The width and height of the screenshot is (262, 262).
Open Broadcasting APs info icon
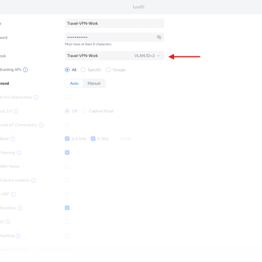[x=26, y=70]
